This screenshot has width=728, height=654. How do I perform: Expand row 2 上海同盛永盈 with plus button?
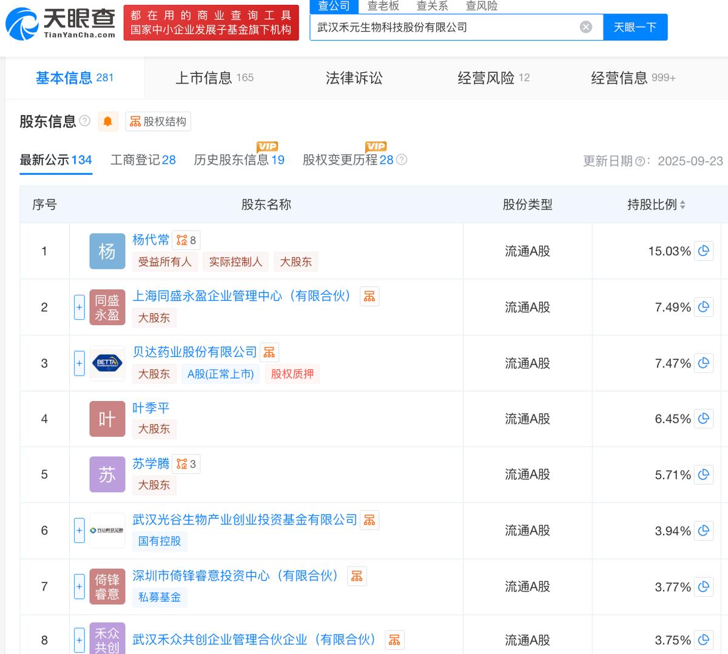click(79, 307)
